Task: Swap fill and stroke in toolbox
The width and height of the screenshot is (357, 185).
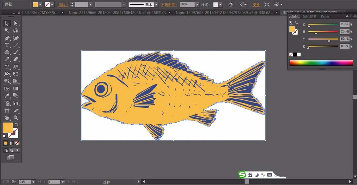Action: (x=17, y=124)
